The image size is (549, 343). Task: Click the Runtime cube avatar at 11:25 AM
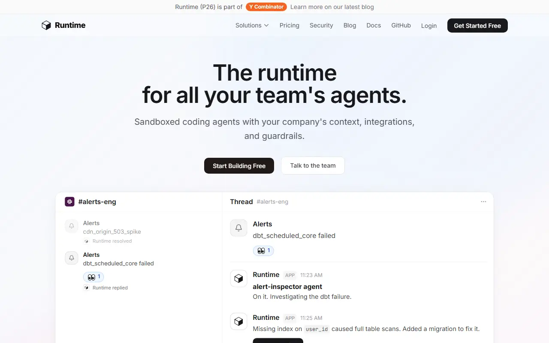coord(239,321)
